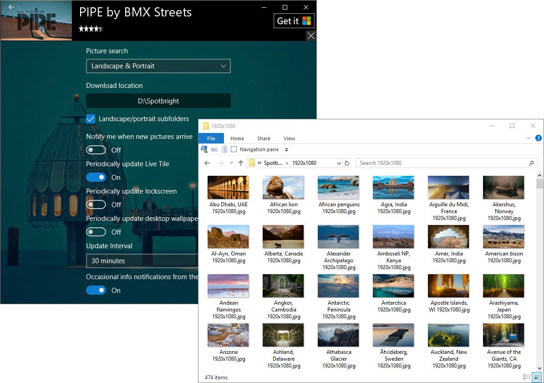Click the Explorer scrollbar down arrow
The height and width of the screenshot is (383, 544).
[539, 368]
